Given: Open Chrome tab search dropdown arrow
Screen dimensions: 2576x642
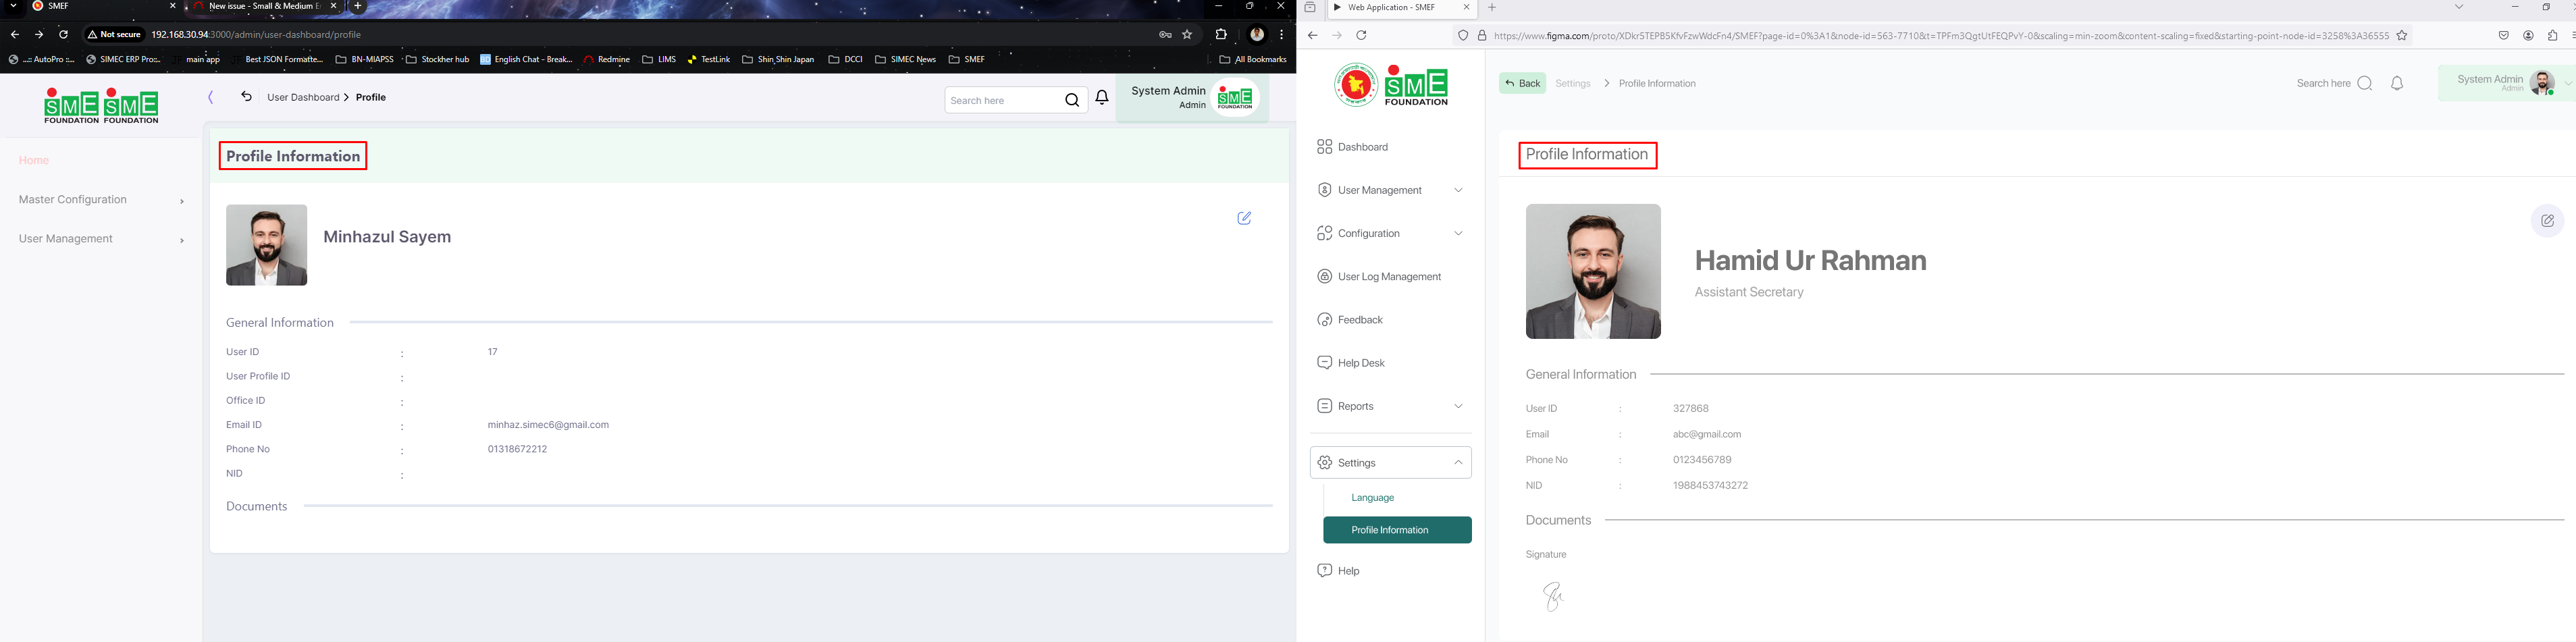Looking at the screenshot, I should [13, 6].
